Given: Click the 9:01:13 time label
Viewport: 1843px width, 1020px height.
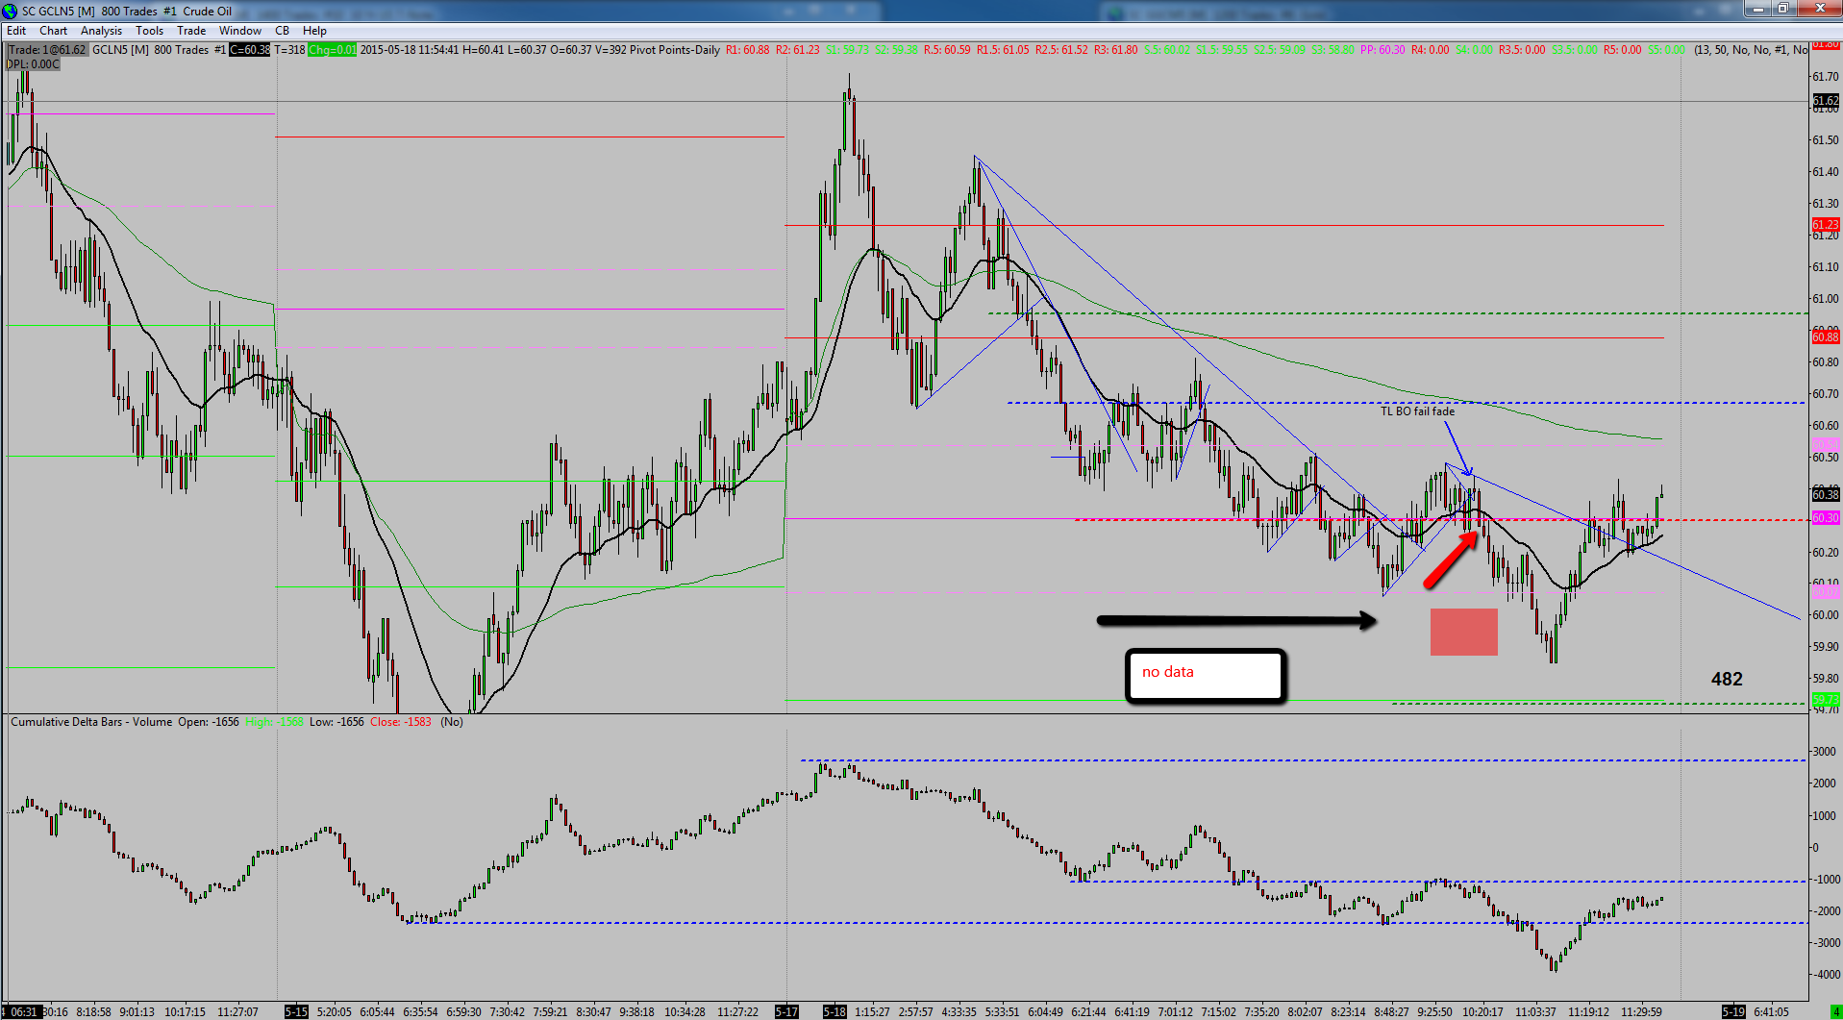Looking at the screenshot, I should point(137,1011).
